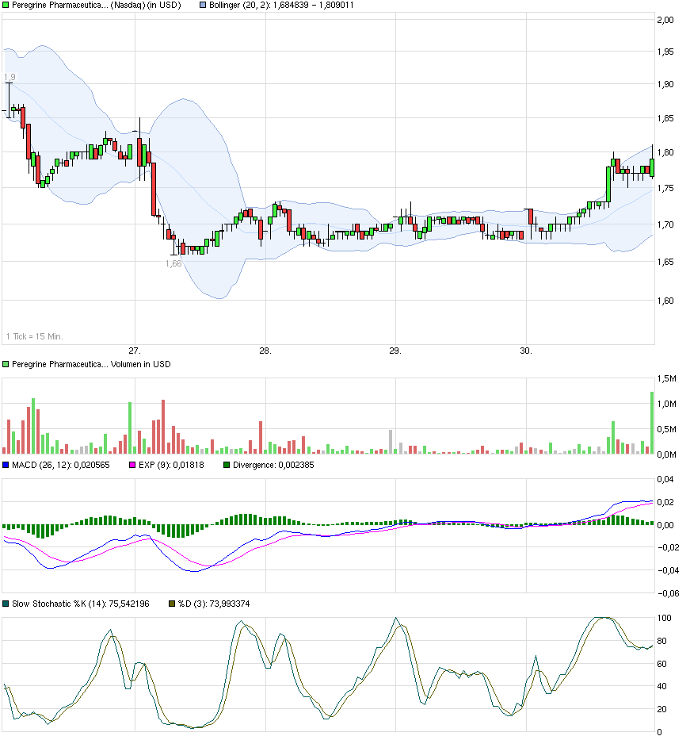
Task: Click the Slow Stochastic %K legend icon
Action: click(6, 604)
